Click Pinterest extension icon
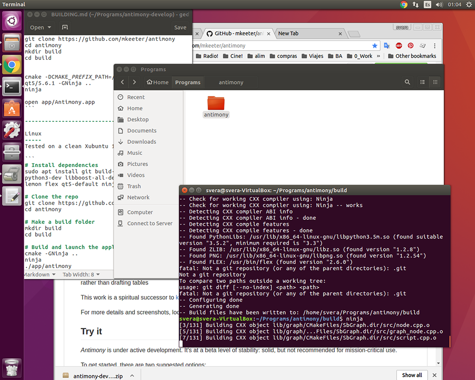This screenshot has width=475, height=380. tap(411, 45)
